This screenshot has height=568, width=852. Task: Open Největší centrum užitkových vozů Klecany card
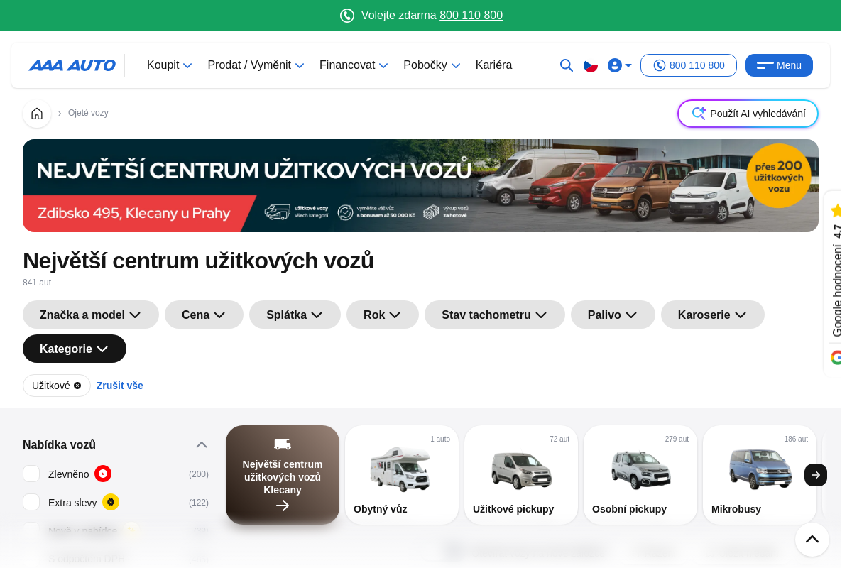(x=283, y=475)
